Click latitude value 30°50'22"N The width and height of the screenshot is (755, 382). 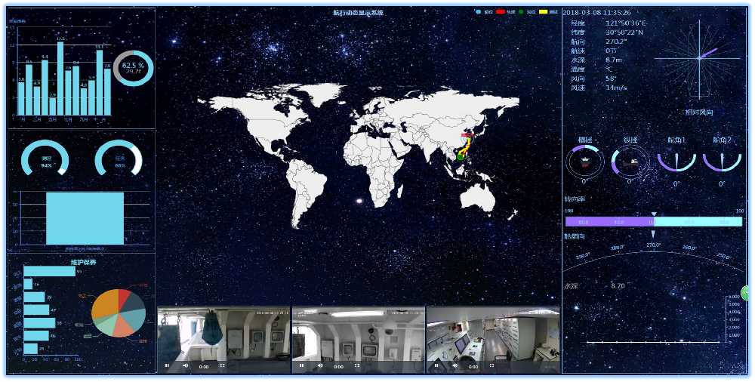coord(624,32)
